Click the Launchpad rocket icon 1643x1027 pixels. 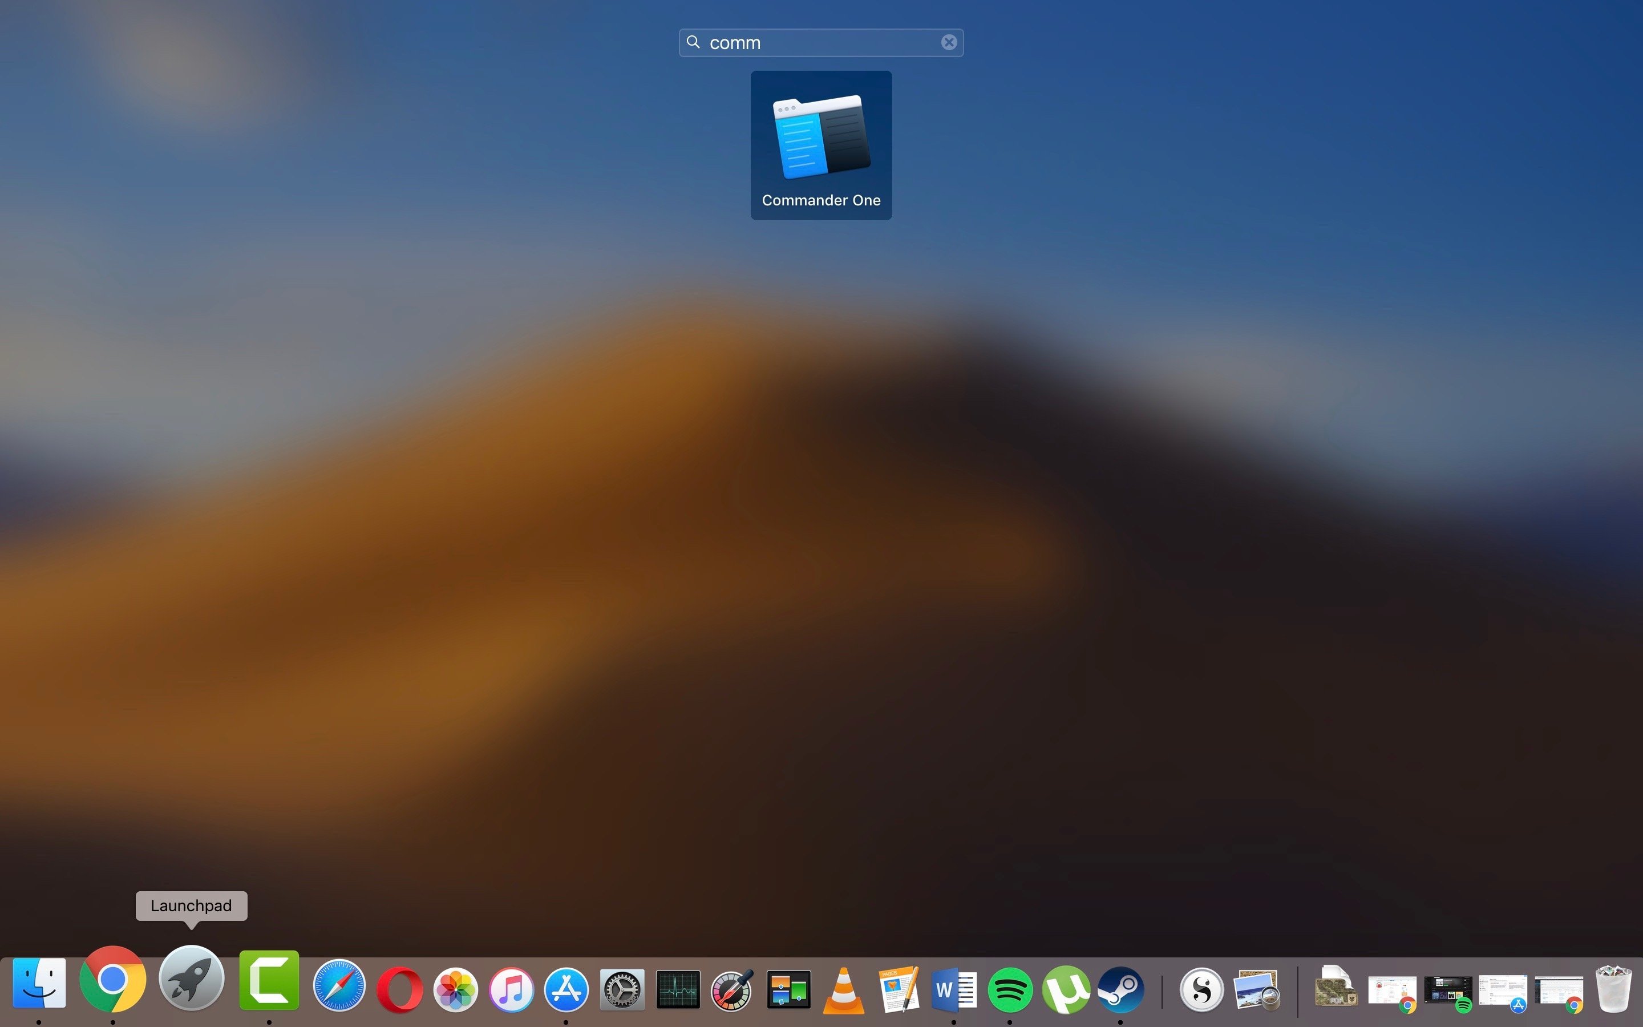point(192,979)
